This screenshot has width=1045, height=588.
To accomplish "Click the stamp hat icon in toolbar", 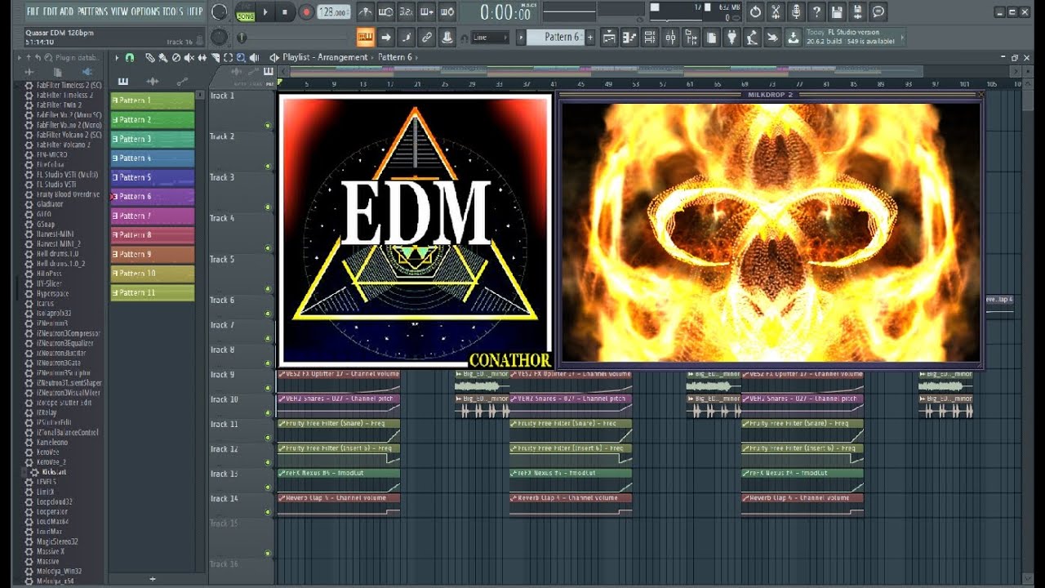I will (447, 37).
